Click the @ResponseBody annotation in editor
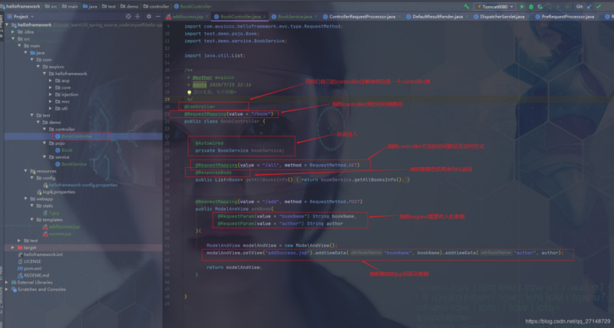 click(x=214, y=172)
